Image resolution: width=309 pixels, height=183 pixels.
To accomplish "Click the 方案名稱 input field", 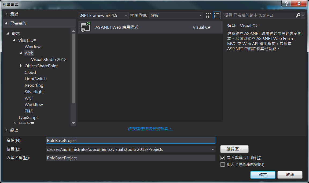I will [130, 158].
